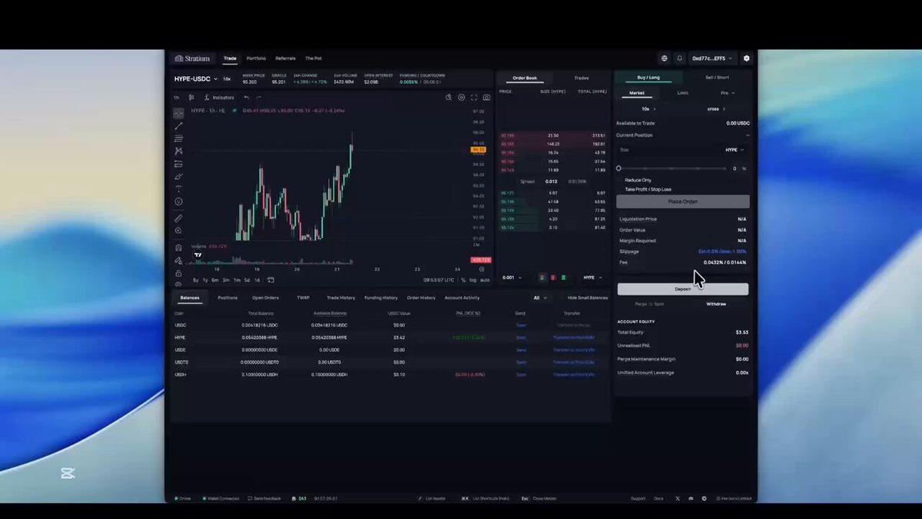
Task: Select the text annotation tool
Action: [178, 188]
